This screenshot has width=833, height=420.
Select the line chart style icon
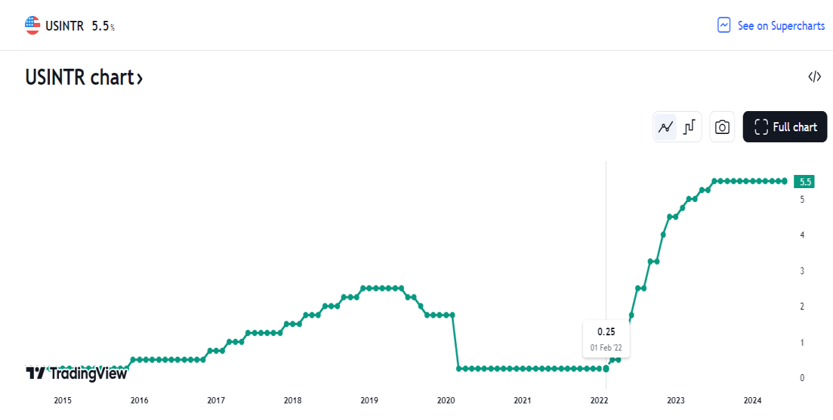click(666, 127)
